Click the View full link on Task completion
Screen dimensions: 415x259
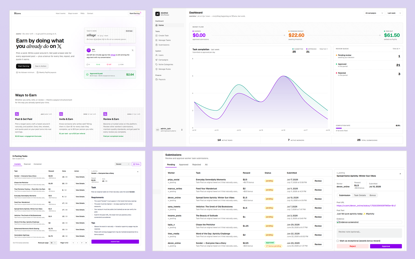pos(323,49)
